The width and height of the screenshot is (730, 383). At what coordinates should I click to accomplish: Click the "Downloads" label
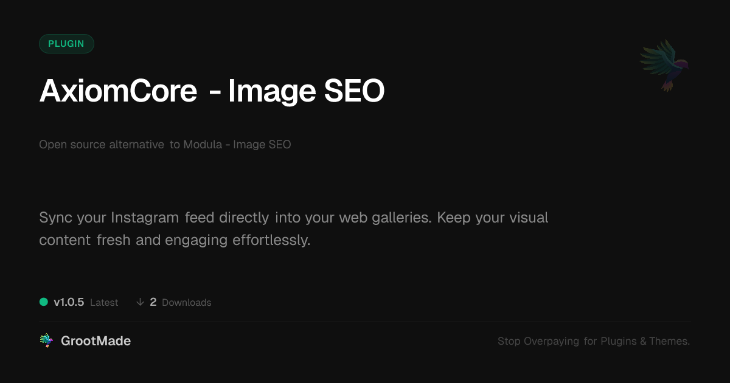pyautogui.click(x=187, y=303)
